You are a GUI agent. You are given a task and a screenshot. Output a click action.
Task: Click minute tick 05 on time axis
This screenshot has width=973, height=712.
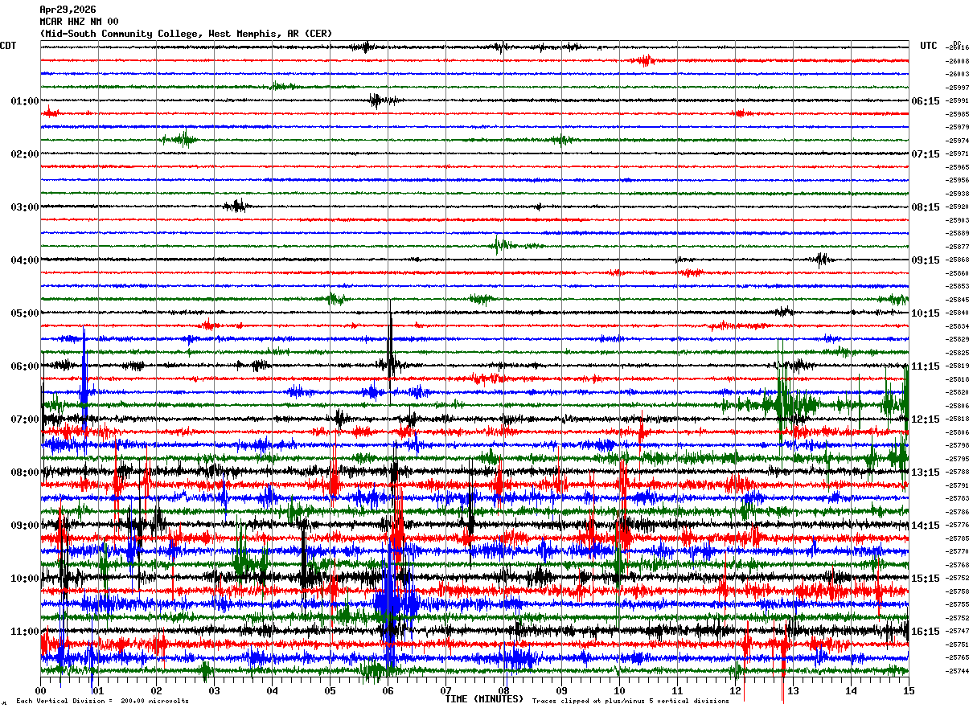point(330,690)
